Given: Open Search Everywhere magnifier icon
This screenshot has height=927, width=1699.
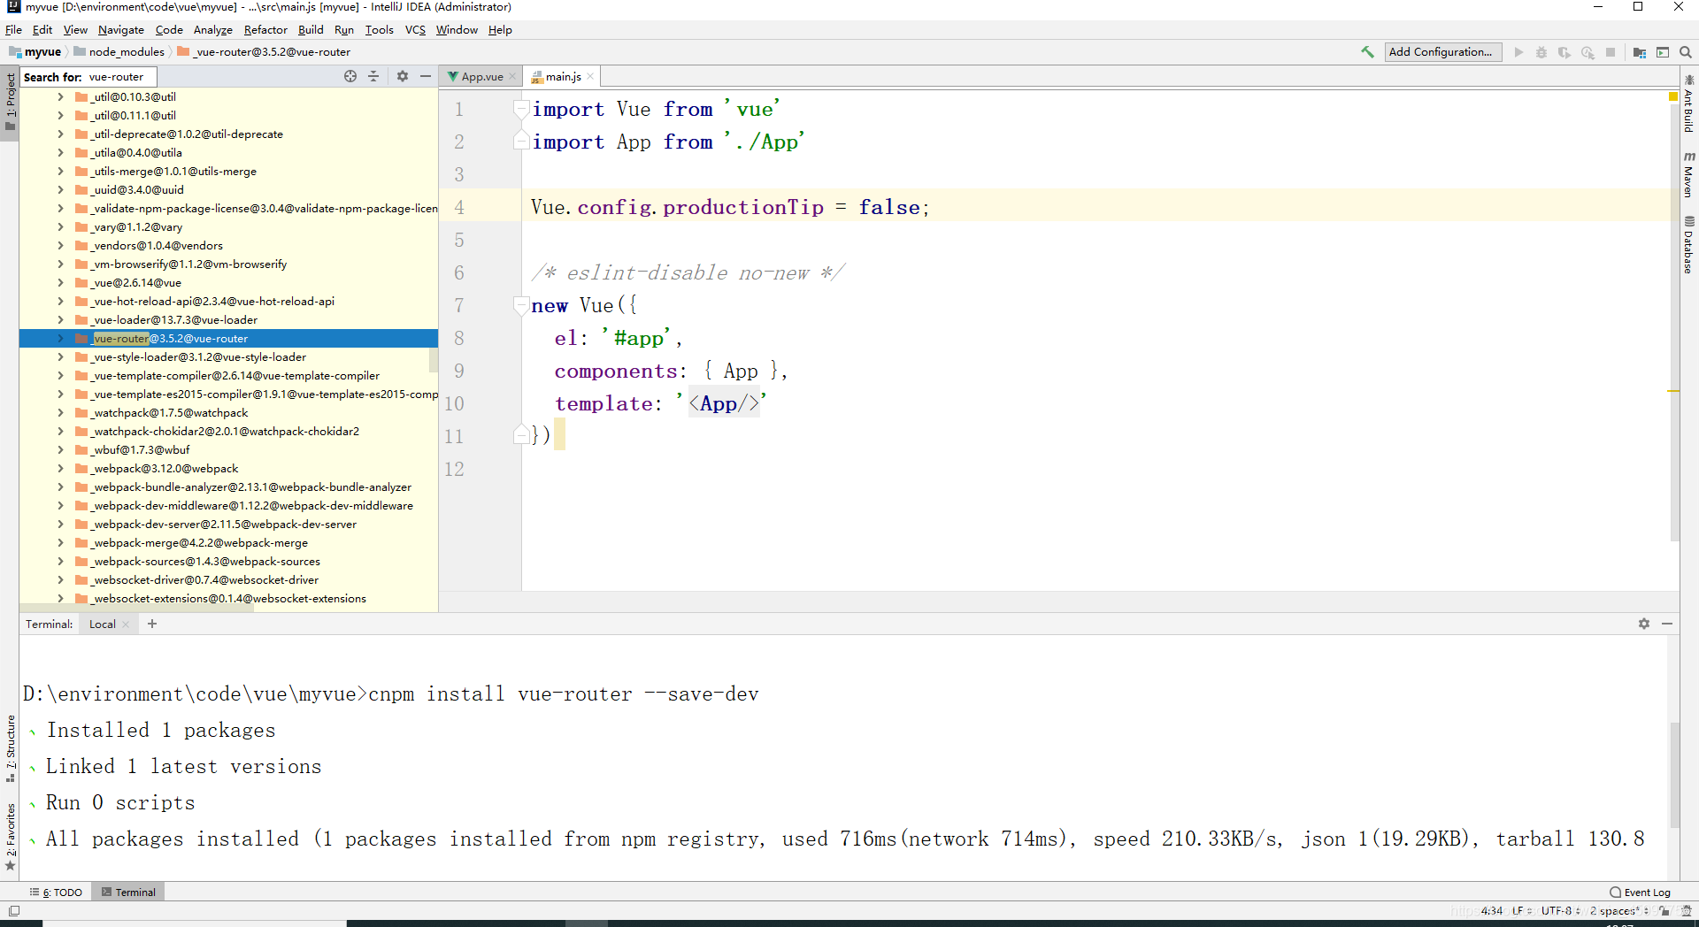Looking at the screenshot, I should coord(1686,52).
